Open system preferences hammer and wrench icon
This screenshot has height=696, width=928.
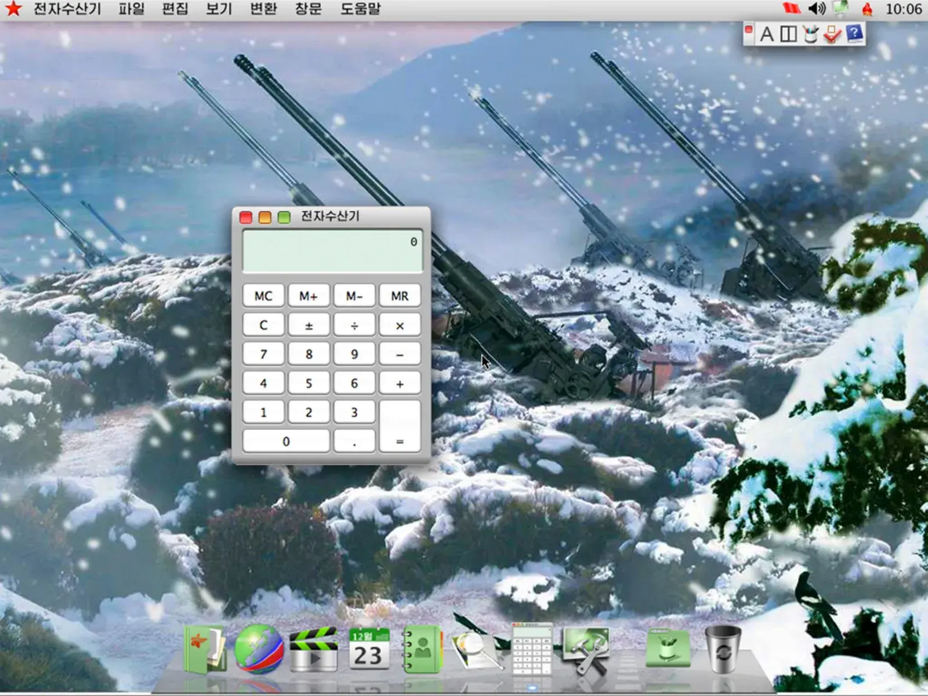pyautogui.click(x=586, y=649)
